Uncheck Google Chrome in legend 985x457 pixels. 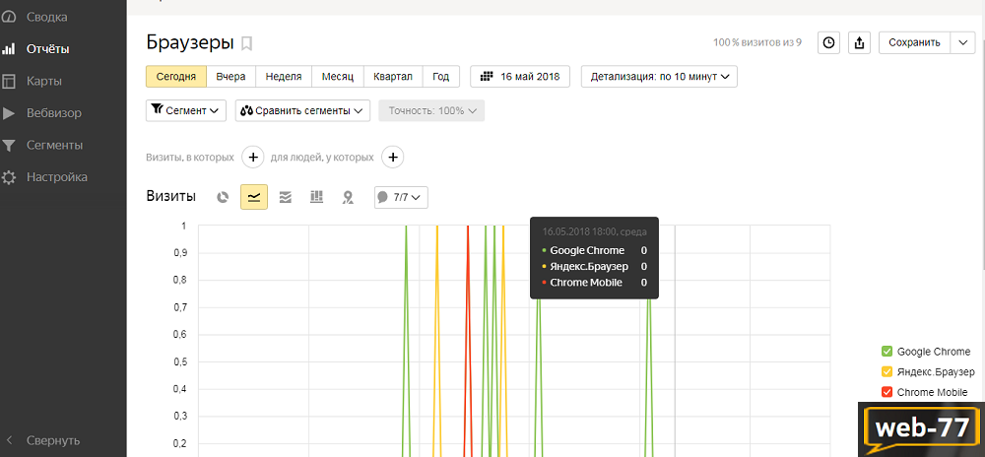tap(887, 352)
